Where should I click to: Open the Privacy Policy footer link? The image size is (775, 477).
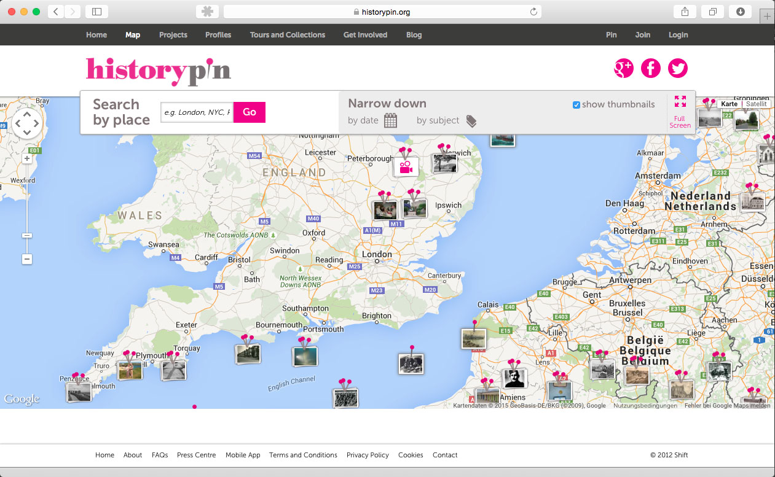click(x=368, y=455)
